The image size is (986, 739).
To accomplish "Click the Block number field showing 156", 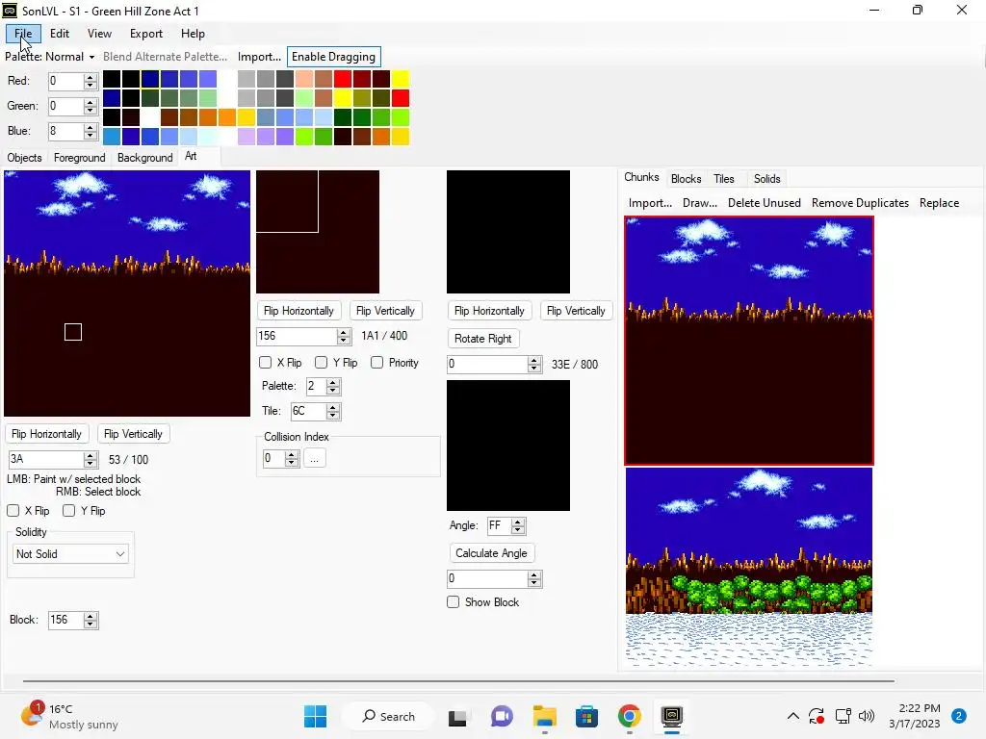I will point(65,620).
